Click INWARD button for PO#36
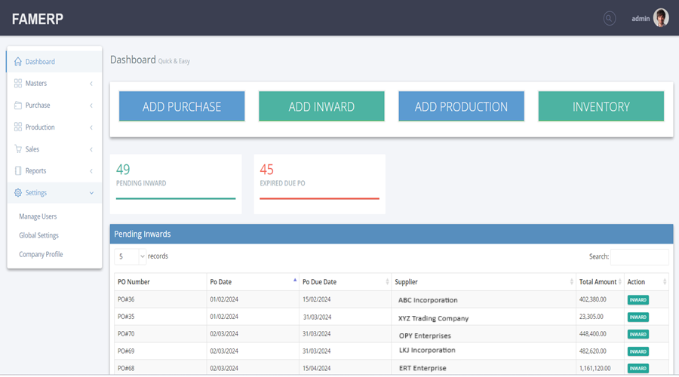 pyautogui.click(x=638, y=300)
